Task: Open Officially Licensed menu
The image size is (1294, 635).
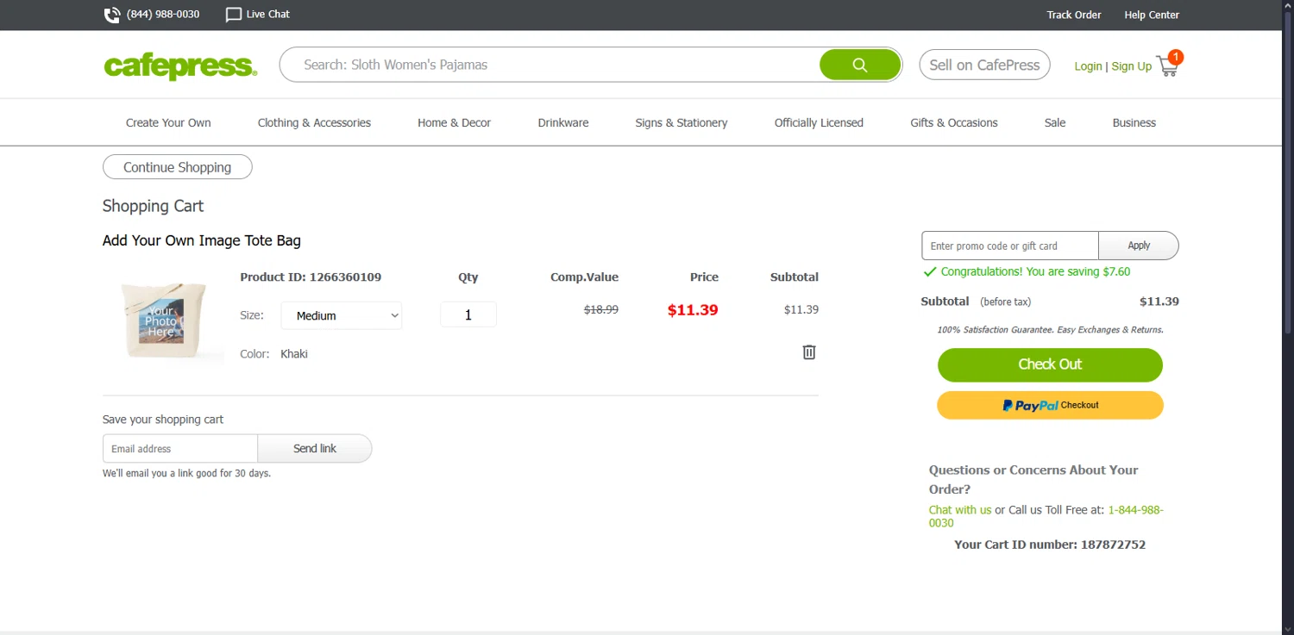Action: (819, 122)
